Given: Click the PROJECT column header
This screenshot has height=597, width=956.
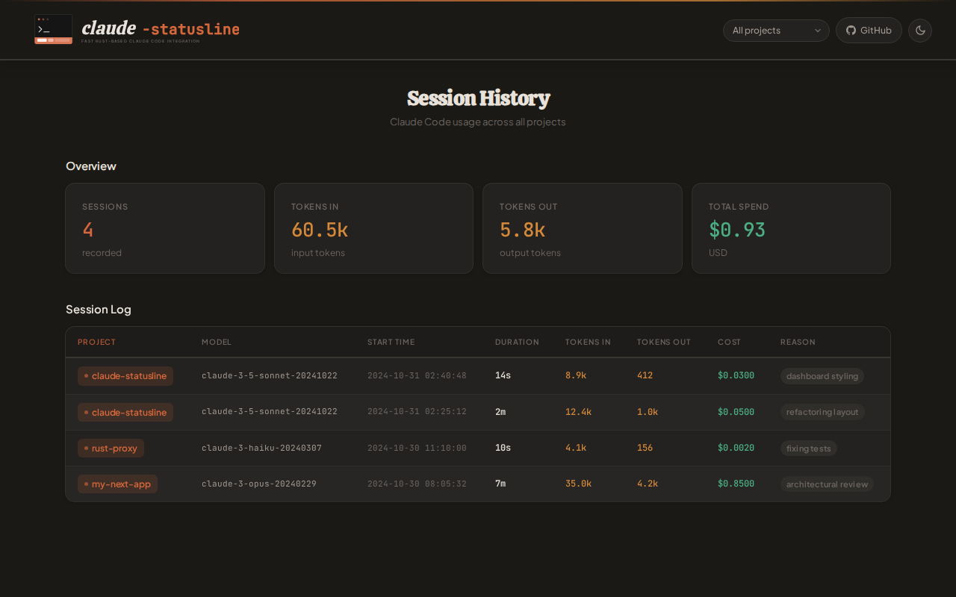Looking at the screenshot, I should click(96, 342).
